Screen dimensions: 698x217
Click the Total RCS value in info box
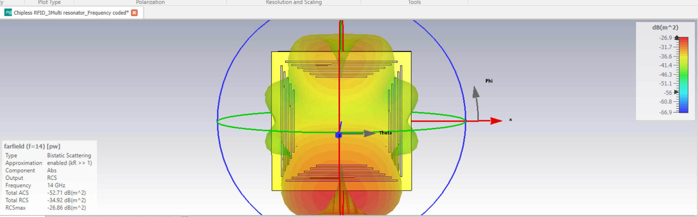coord(66,200)
